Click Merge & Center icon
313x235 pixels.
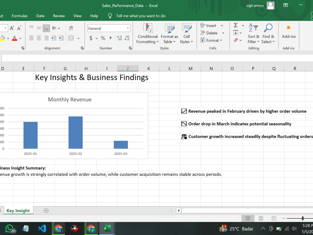(71, 38)
